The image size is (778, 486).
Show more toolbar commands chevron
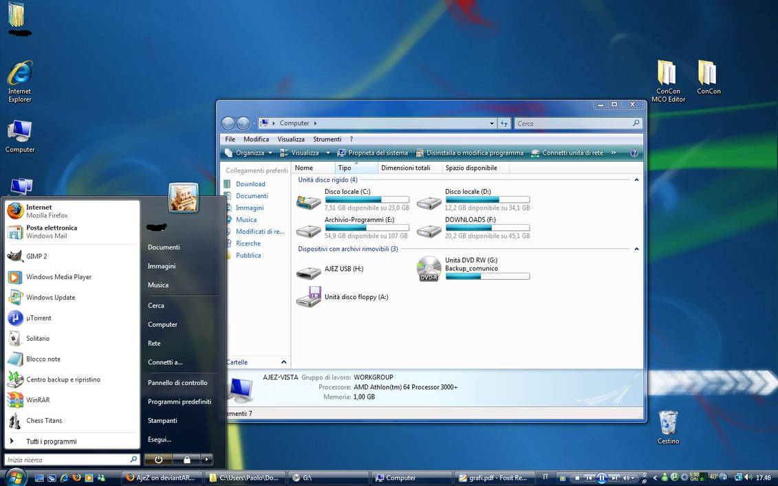(x=614, y=153)
